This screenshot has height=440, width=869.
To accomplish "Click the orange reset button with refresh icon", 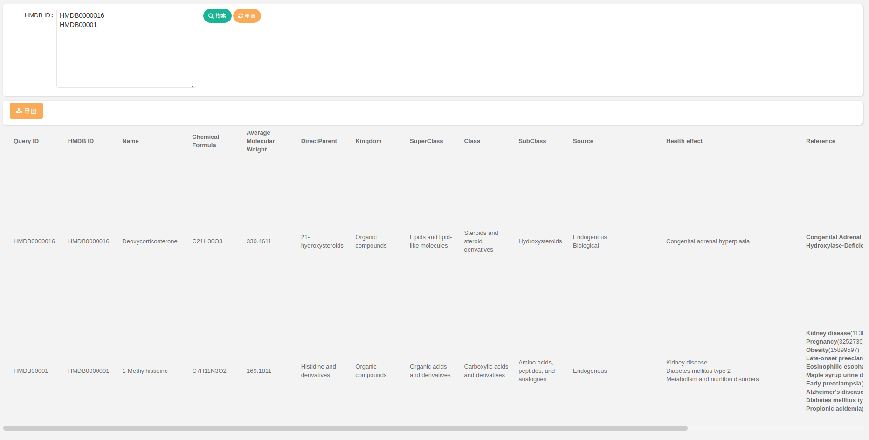I will pyautogui.click(x=247, y=16).
